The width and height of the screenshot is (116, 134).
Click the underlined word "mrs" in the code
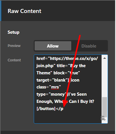(x=55, y=87)
